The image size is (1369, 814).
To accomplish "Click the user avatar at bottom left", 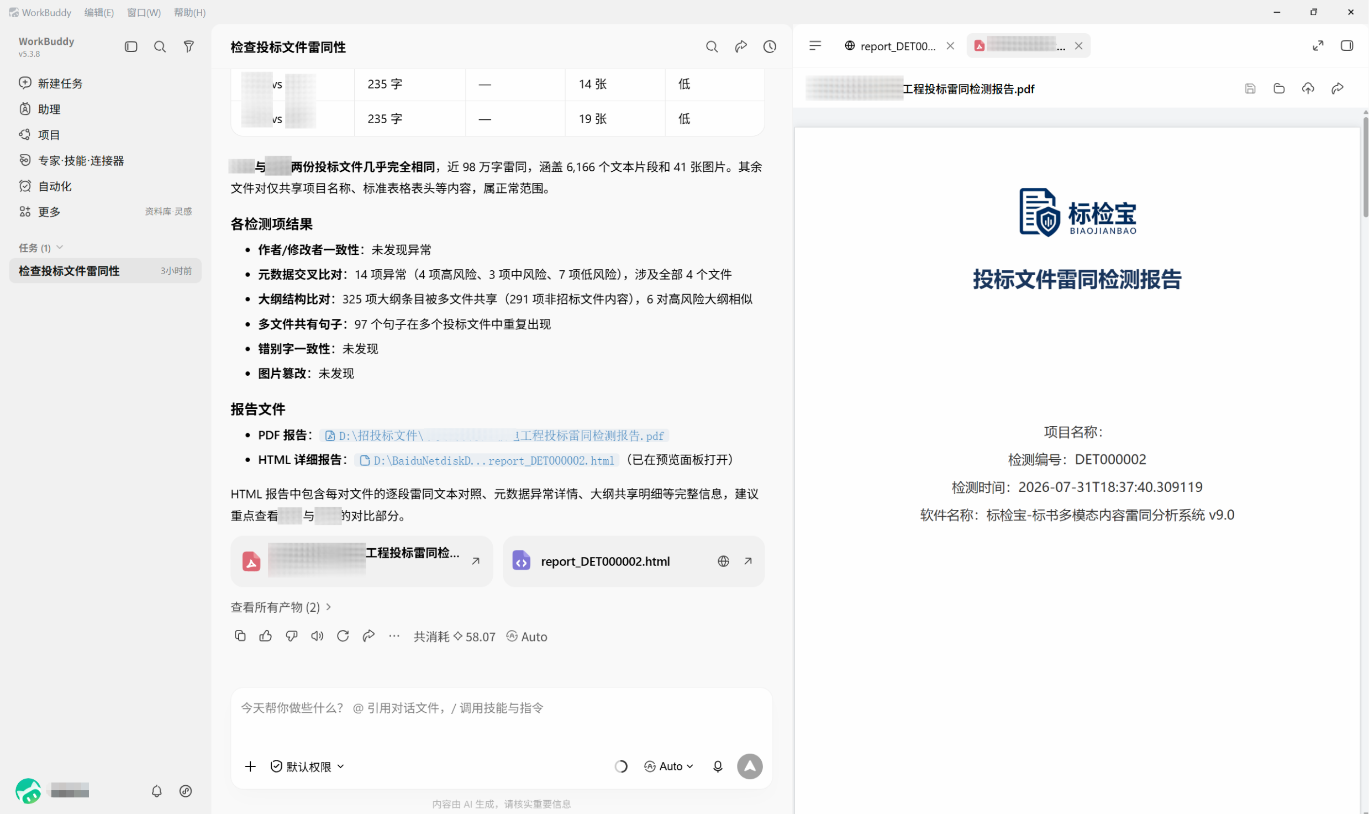I will coord(28,791).
